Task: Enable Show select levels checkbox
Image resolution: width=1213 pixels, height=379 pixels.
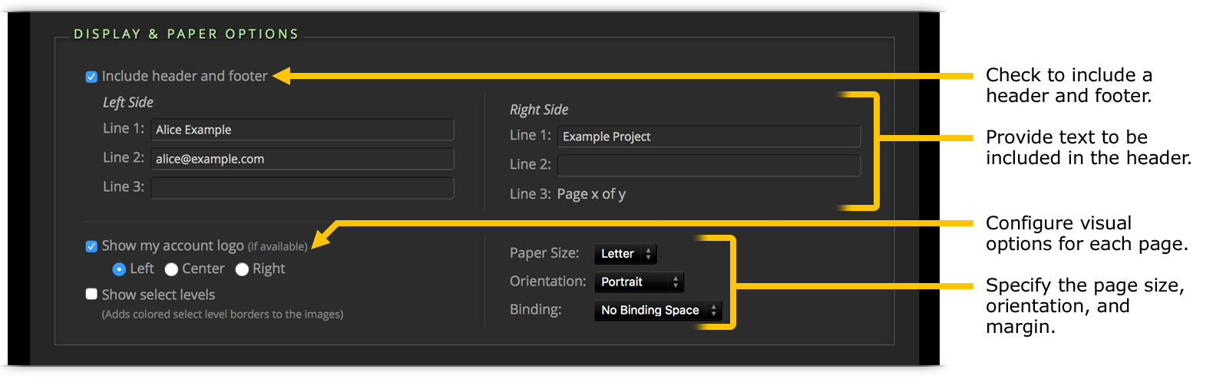Action: click(x=91, y=294)
